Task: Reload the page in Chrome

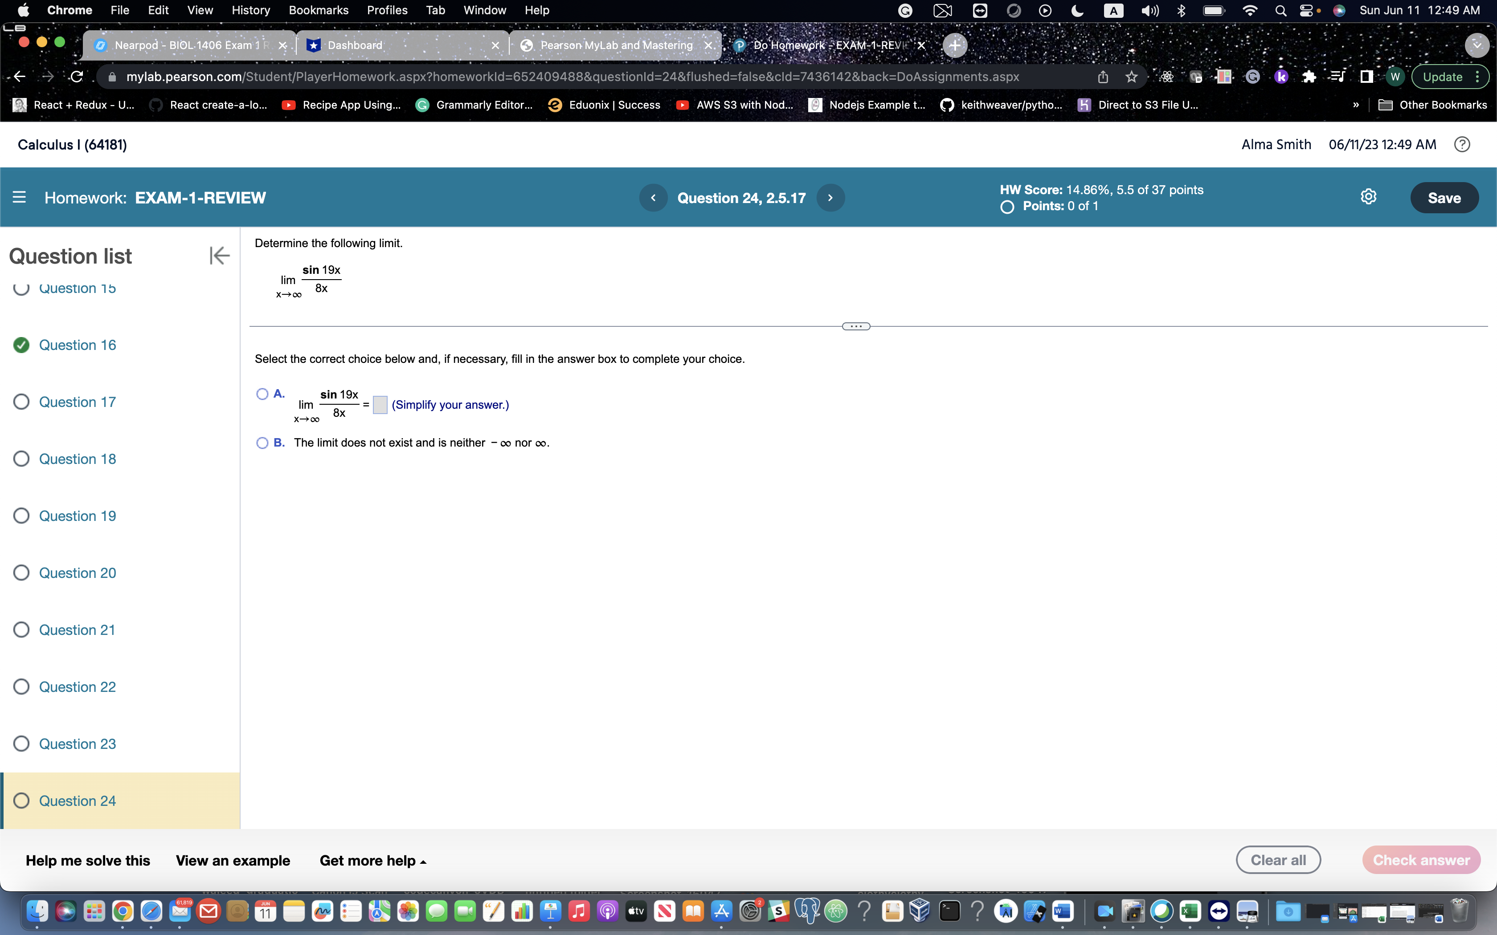Action: [x=77, y=77]
